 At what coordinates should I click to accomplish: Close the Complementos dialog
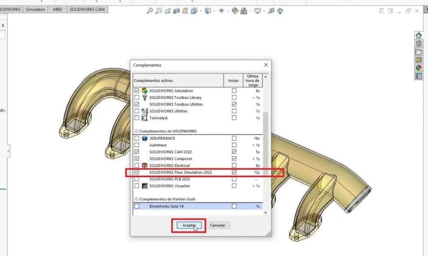(x=266, y=65)
